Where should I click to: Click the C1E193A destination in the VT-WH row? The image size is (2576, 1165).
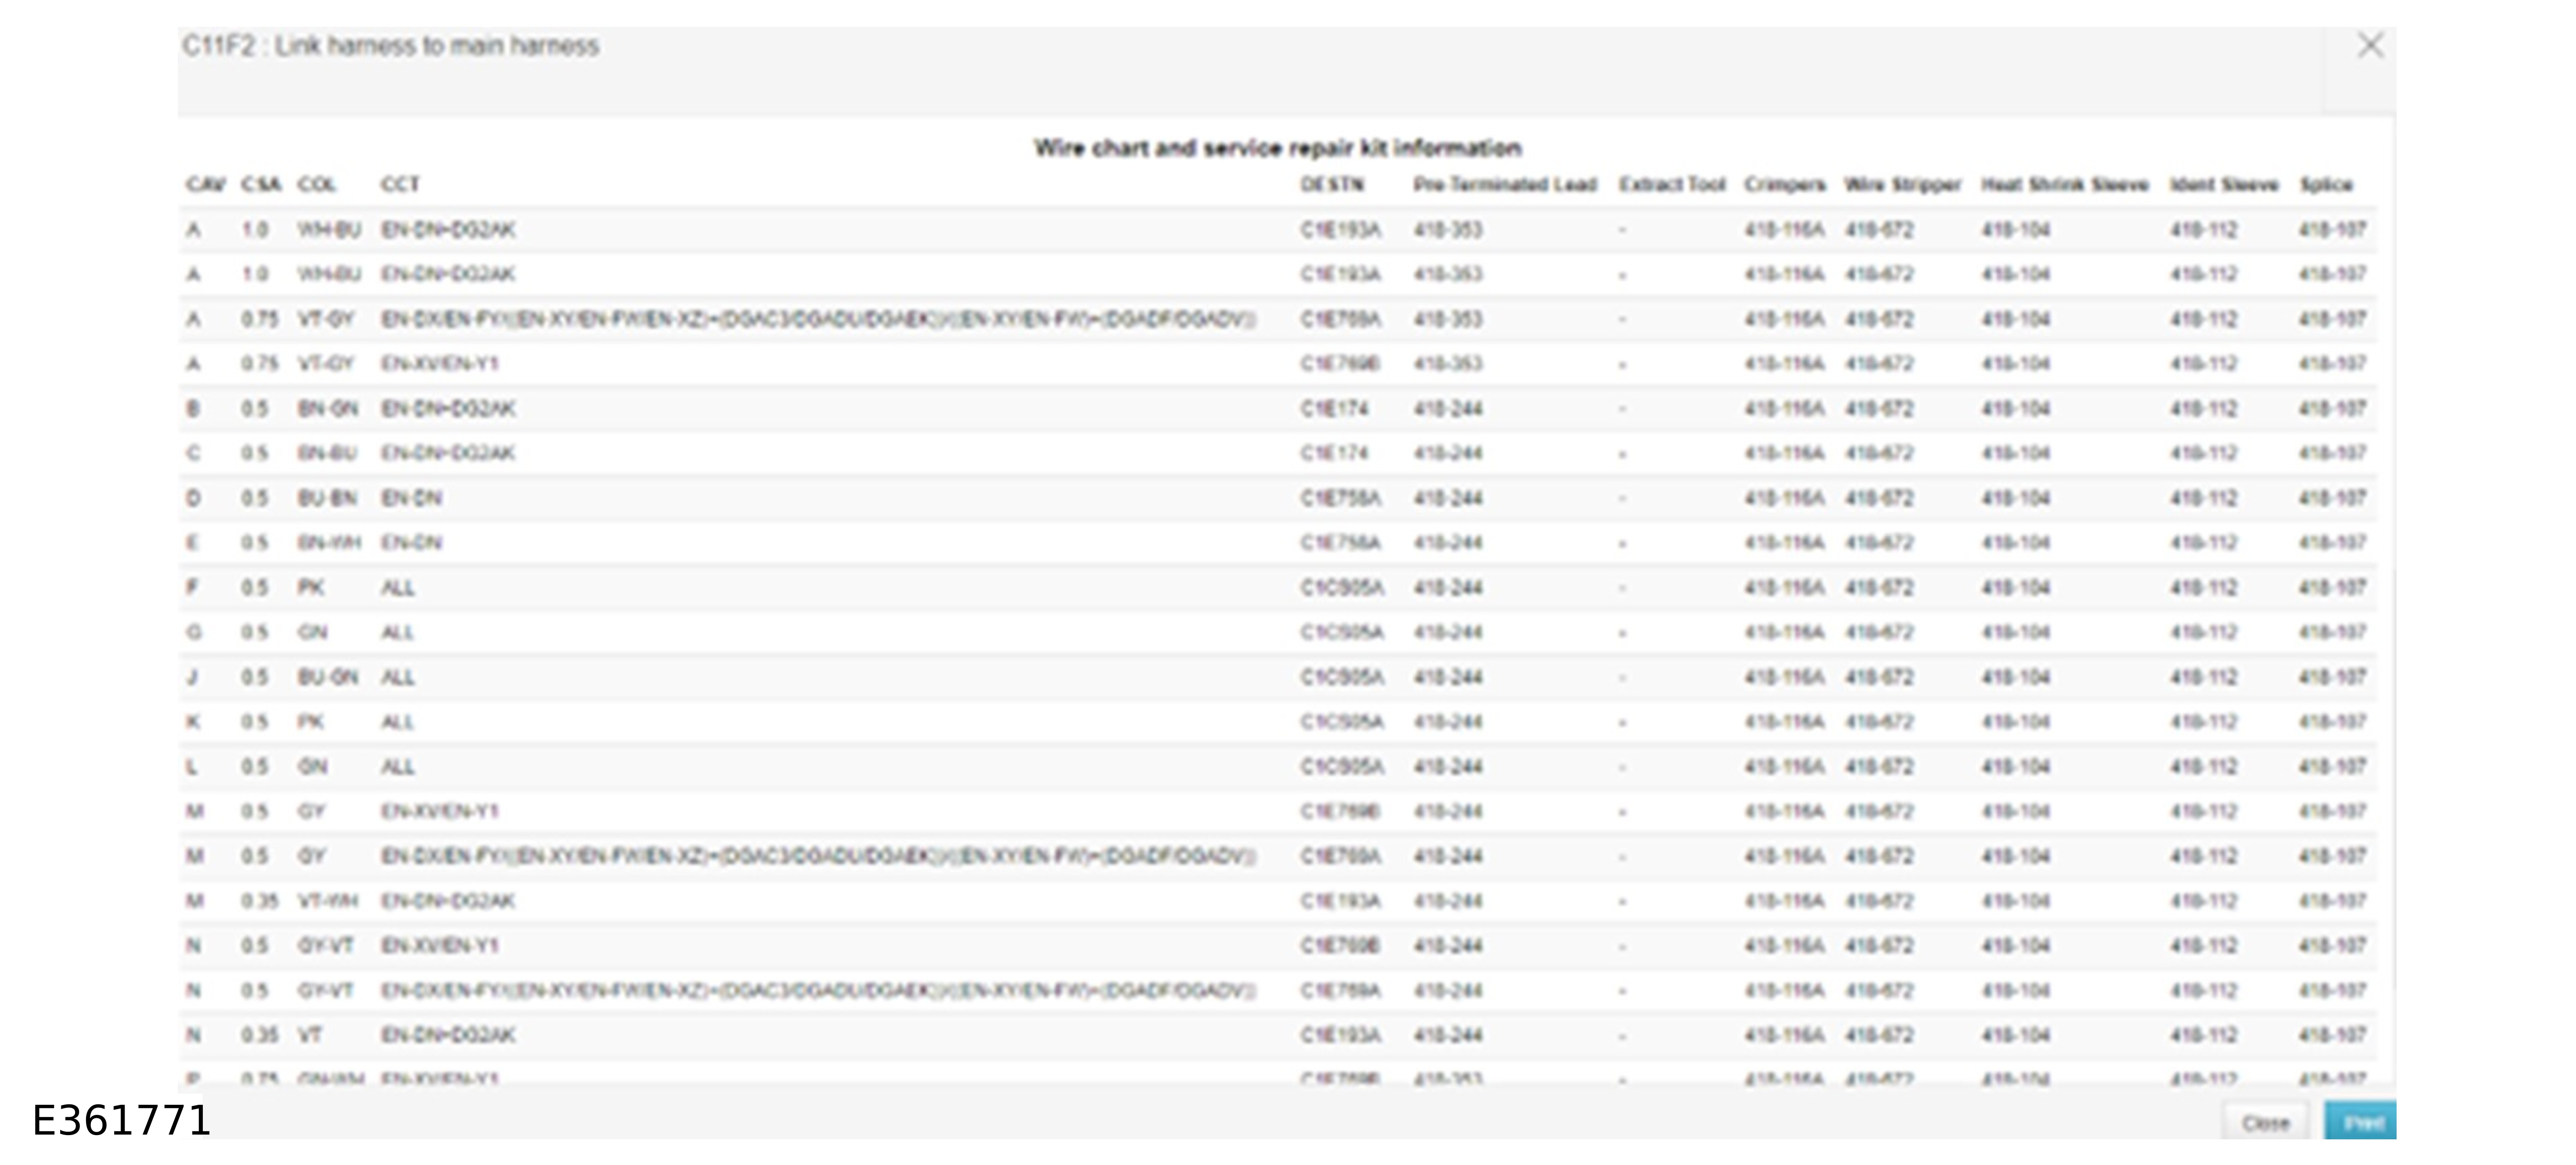click(1341, 901)
